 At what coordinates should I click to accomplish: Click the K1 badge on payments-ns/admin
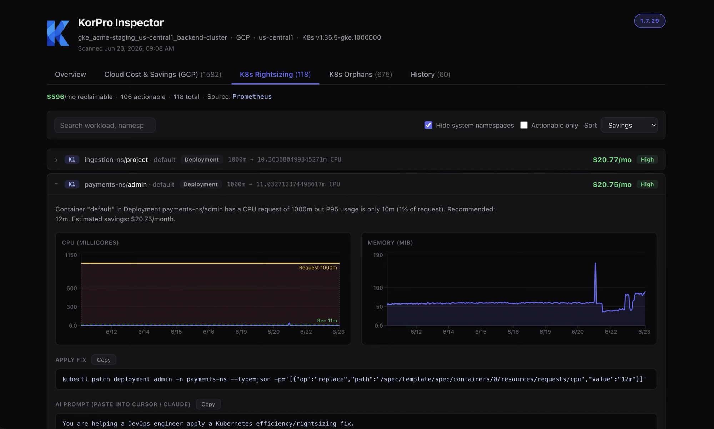coord(72,184)
